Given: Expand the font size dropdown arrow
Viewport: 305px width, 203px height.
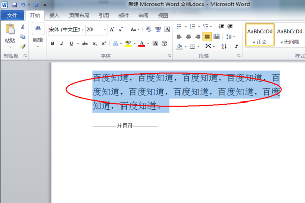Looking at the screenshot, I should coord(105,30).
